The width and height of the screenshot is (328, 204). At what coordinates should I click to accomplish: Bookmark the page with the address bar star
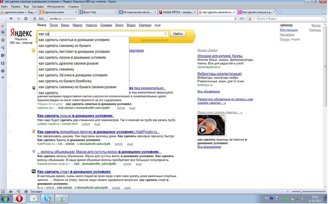236,18
